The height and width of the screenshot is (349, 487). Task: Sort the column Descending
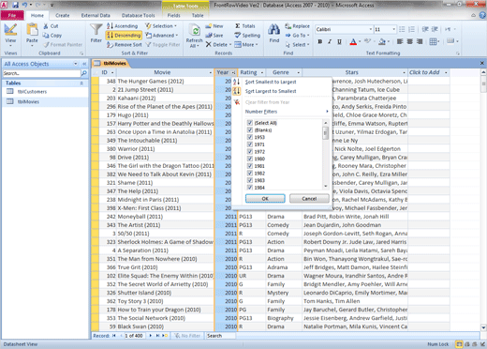click(x=124, y=36)
